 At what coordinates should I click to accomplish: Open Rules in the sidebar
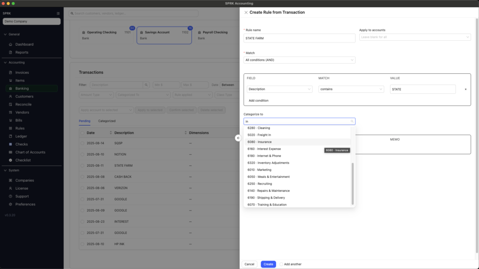tap(20, 128)
